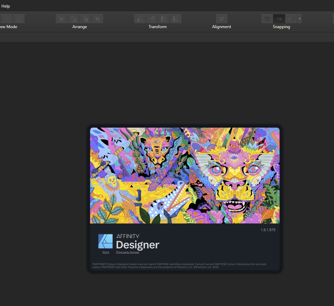Expand the Snapping options dropdown arrow

299,19
